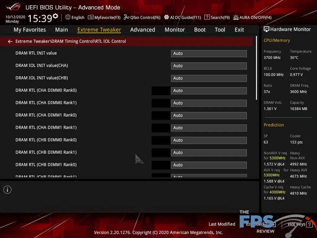Screen dimensions: 317x238
Task: Select DRAM IOL INIT value(CHB) field
Action: [209, 78]
